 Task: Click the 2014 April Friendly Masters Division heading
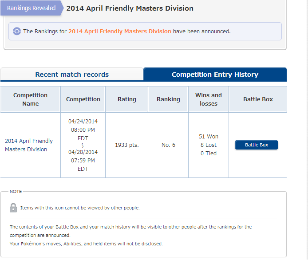point(130,8)
